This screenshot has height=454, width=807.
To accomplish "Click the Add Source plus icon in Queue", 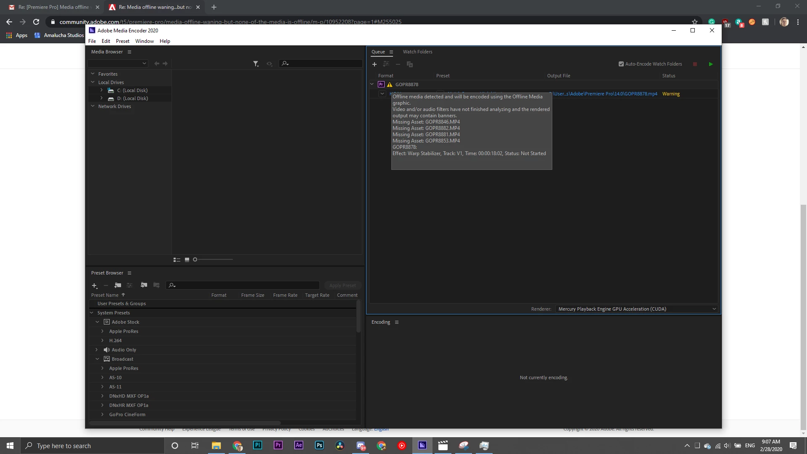I will [374, 64].
